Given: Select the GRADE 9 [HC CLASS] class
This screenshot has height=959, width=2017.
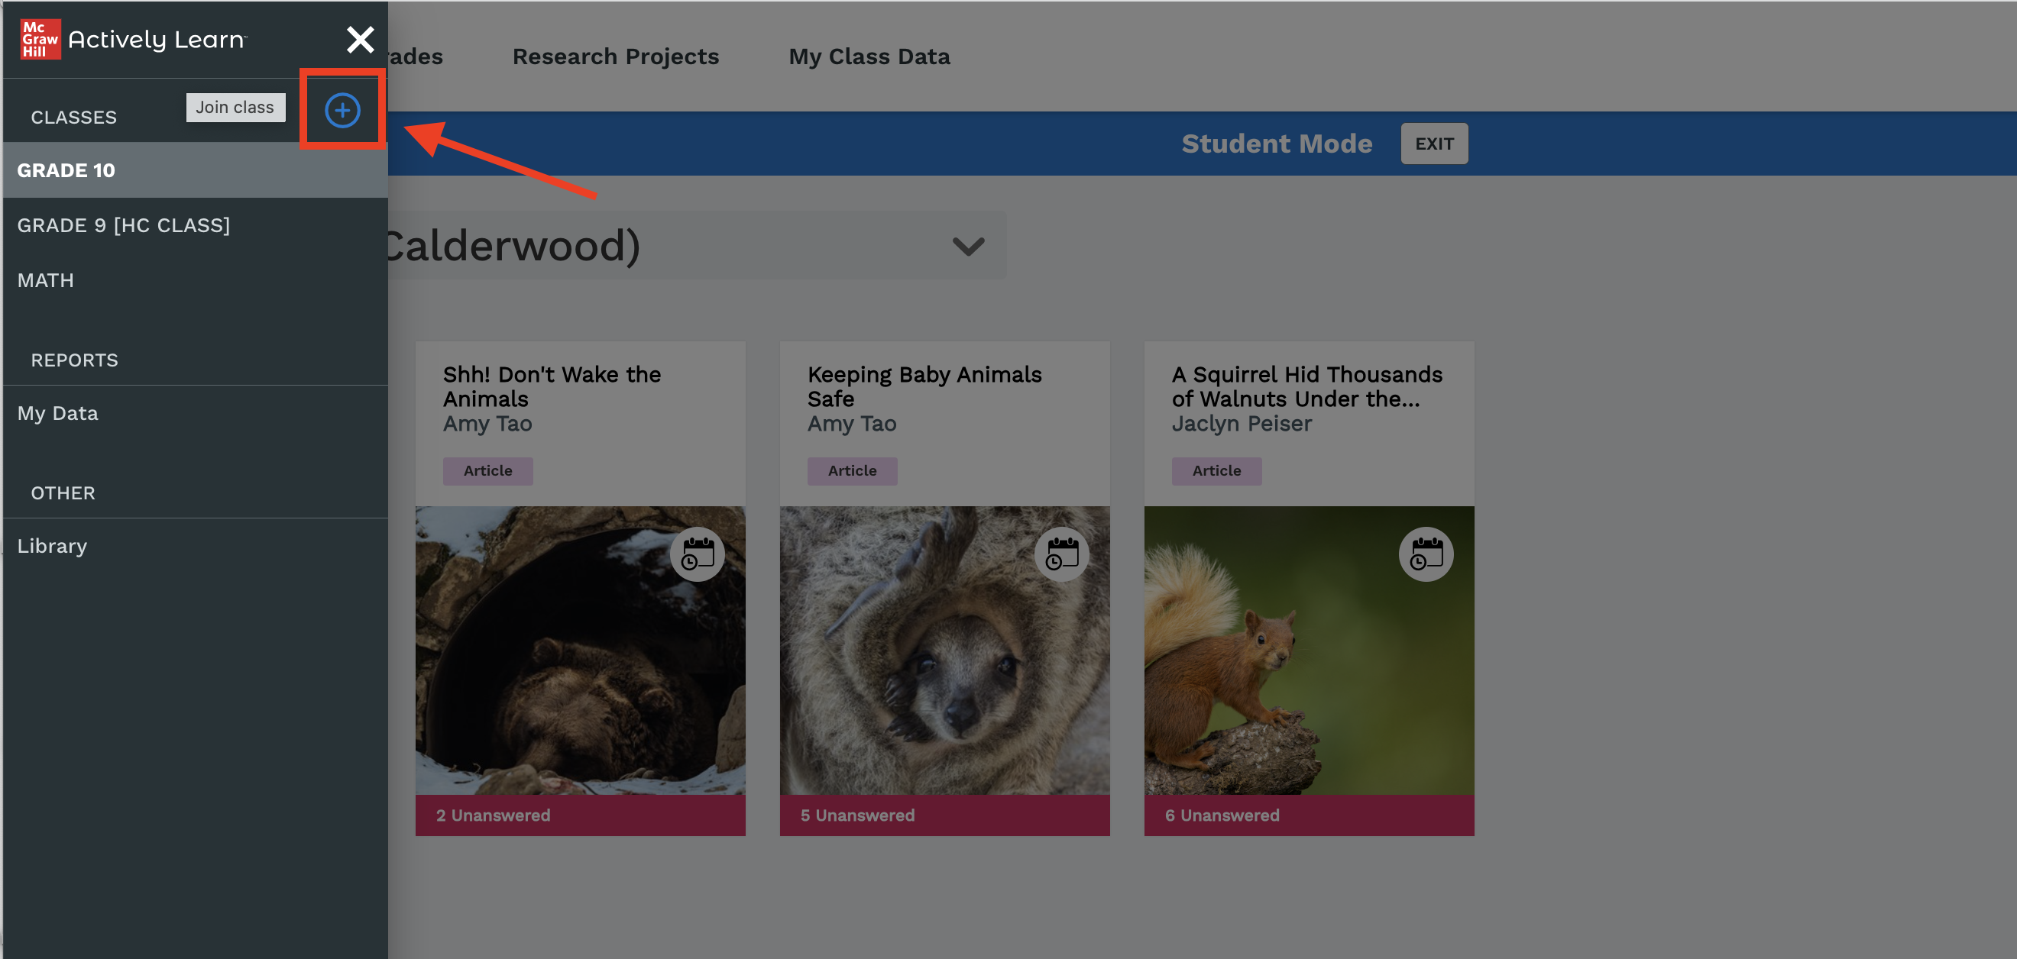Looking at the screenshot, I should click(x=124, y=224).
